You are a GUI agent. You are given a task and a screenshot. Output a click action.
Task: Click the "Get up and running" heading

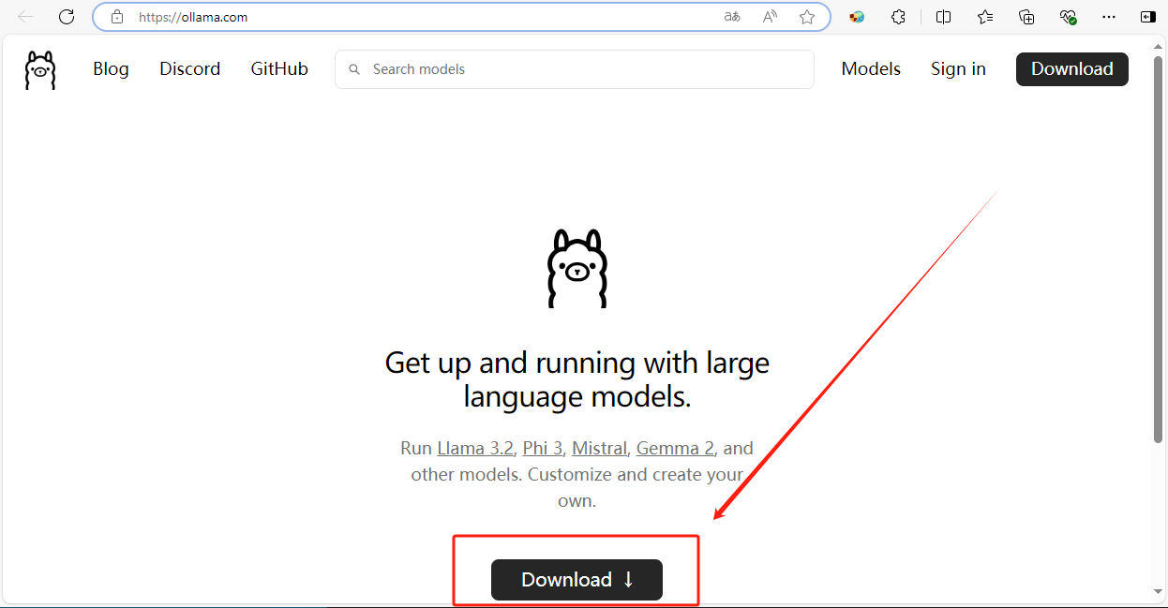[577, 379]
